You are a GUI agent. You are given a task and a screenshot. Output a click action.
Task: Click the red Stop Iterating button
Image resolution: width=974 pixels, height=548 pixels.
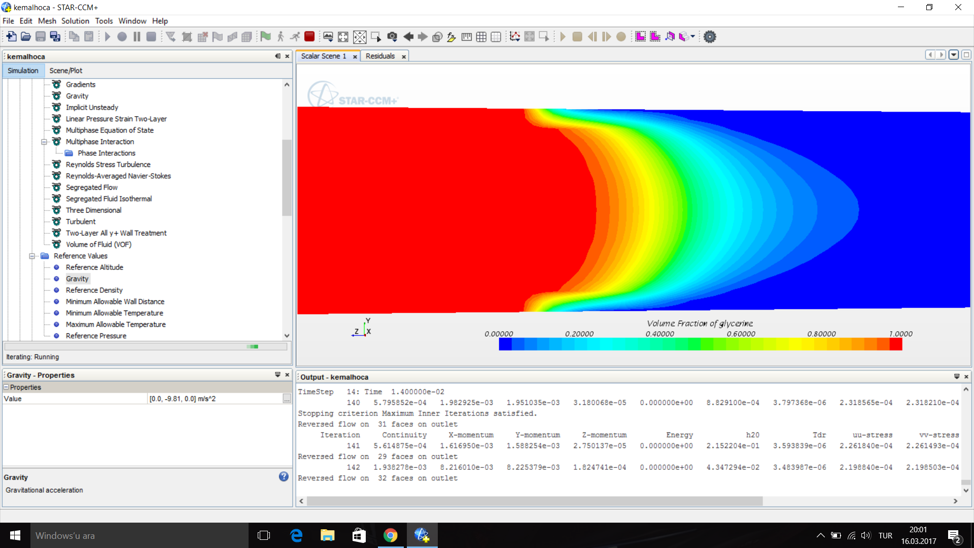click(x=309, y=37)
